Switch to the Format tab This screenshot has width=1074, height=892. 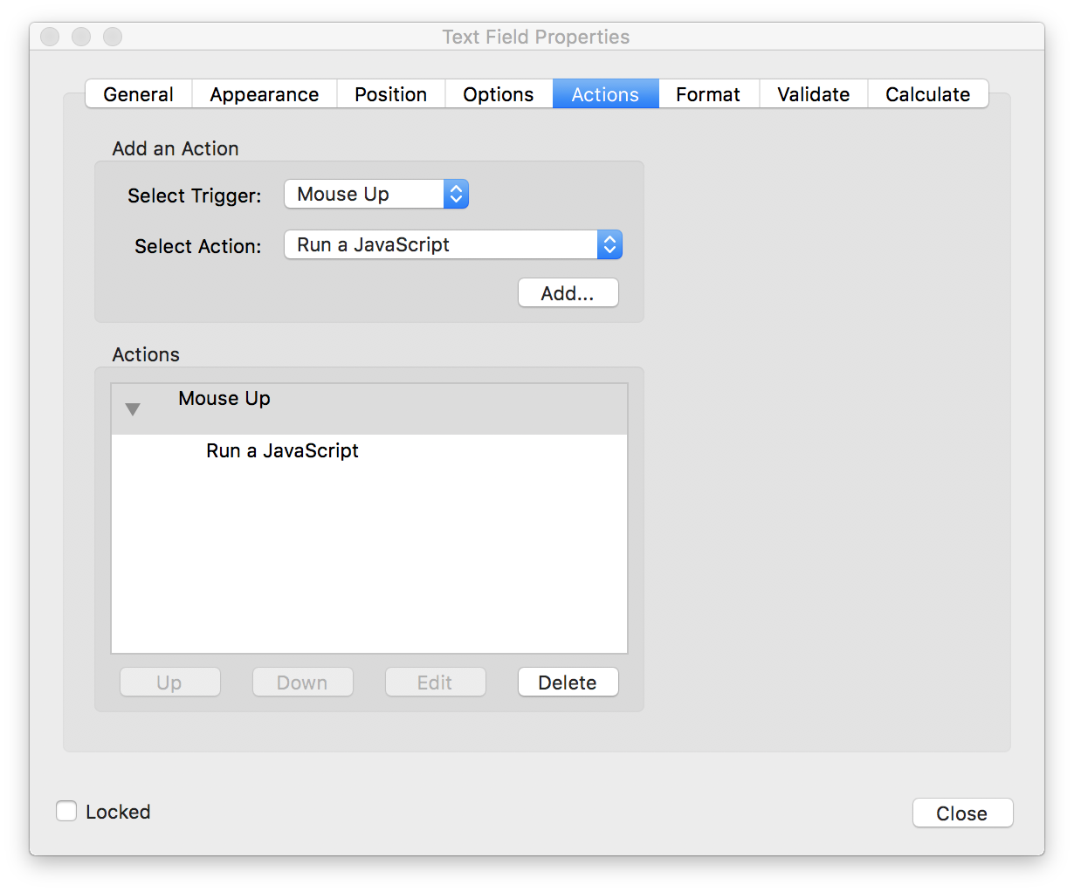(707, 93)
